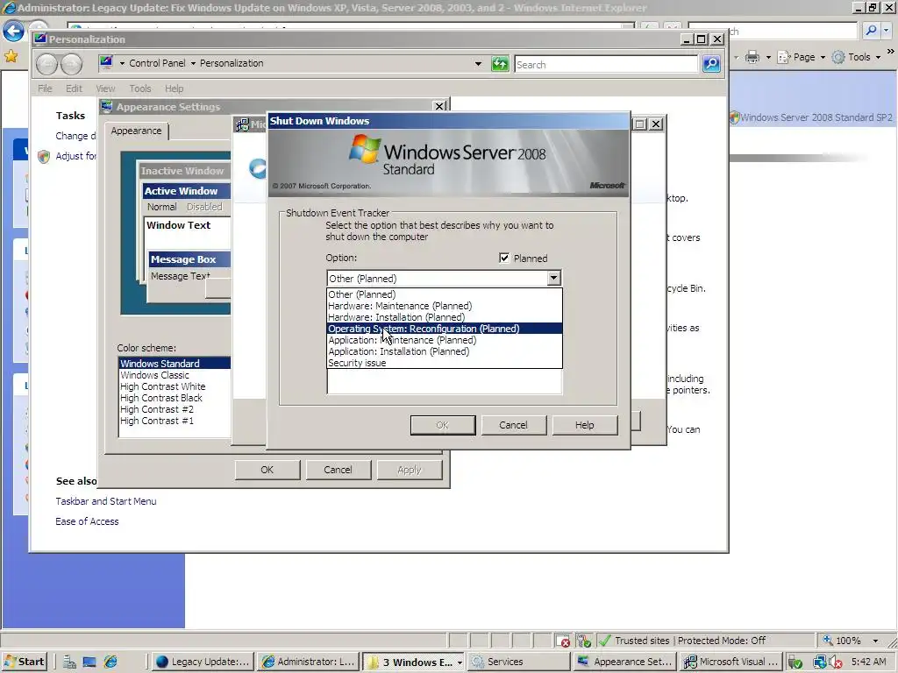
Task: Click the Personalization forward navigation button
Action: click(x=72, y=64)
